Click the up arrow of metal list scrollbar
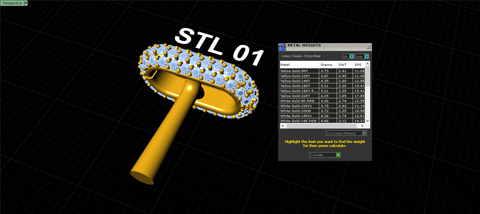Viewport: 480px width, 214px height. click(x=367, y=64)
